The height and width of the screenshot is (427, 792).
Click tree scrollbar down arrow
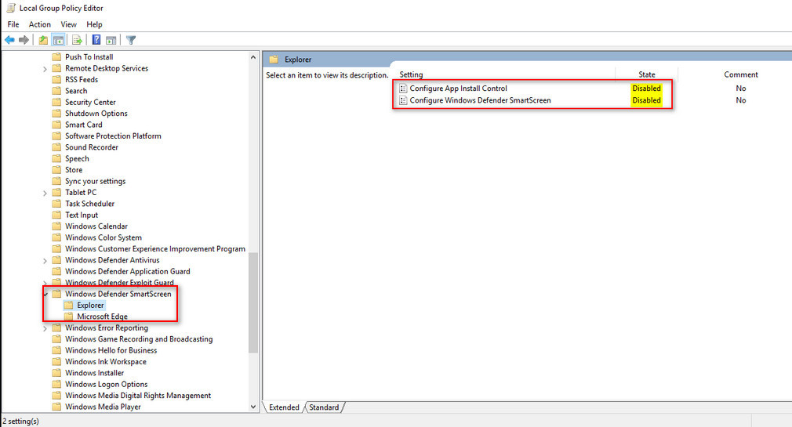point(253,407)
